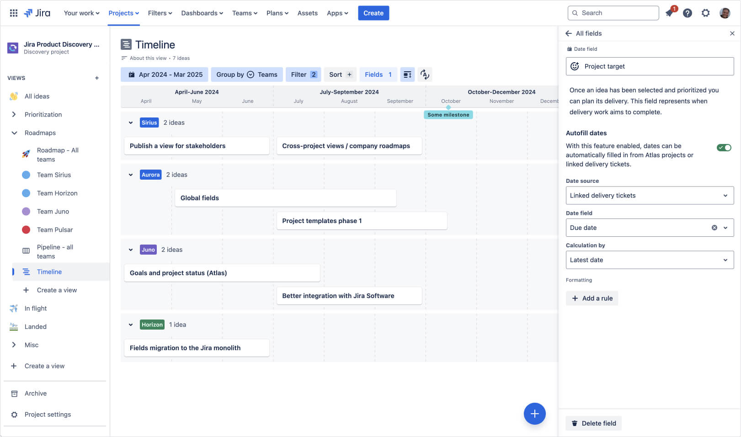Click the row layout options icon
The width and height of the screenshot is (741, 437).
click(x=407, y=75)
